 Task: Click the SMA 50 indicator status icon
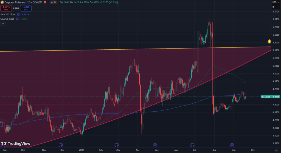[17, 19]
